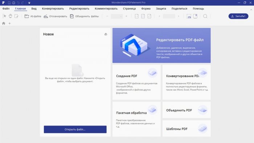The width and height of the screenshot is (254, 143).
Task: Click the Открыть файл... button
Action: [x=75, y=129]
